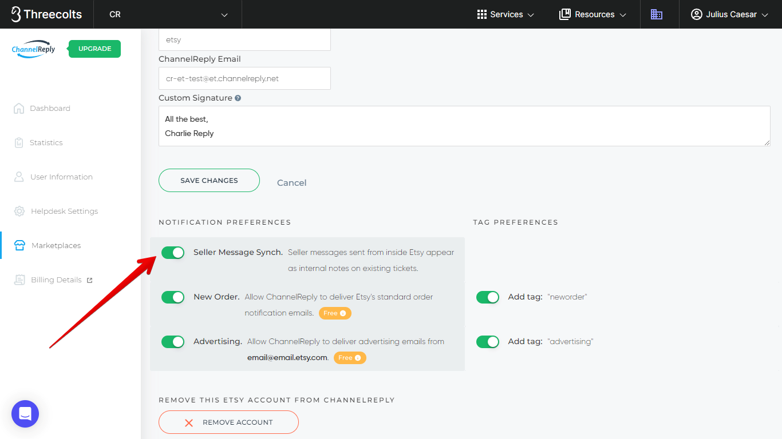782x439 pixels.
Task: Select Marketplaces in the sidebar
Action: [56, 245]
